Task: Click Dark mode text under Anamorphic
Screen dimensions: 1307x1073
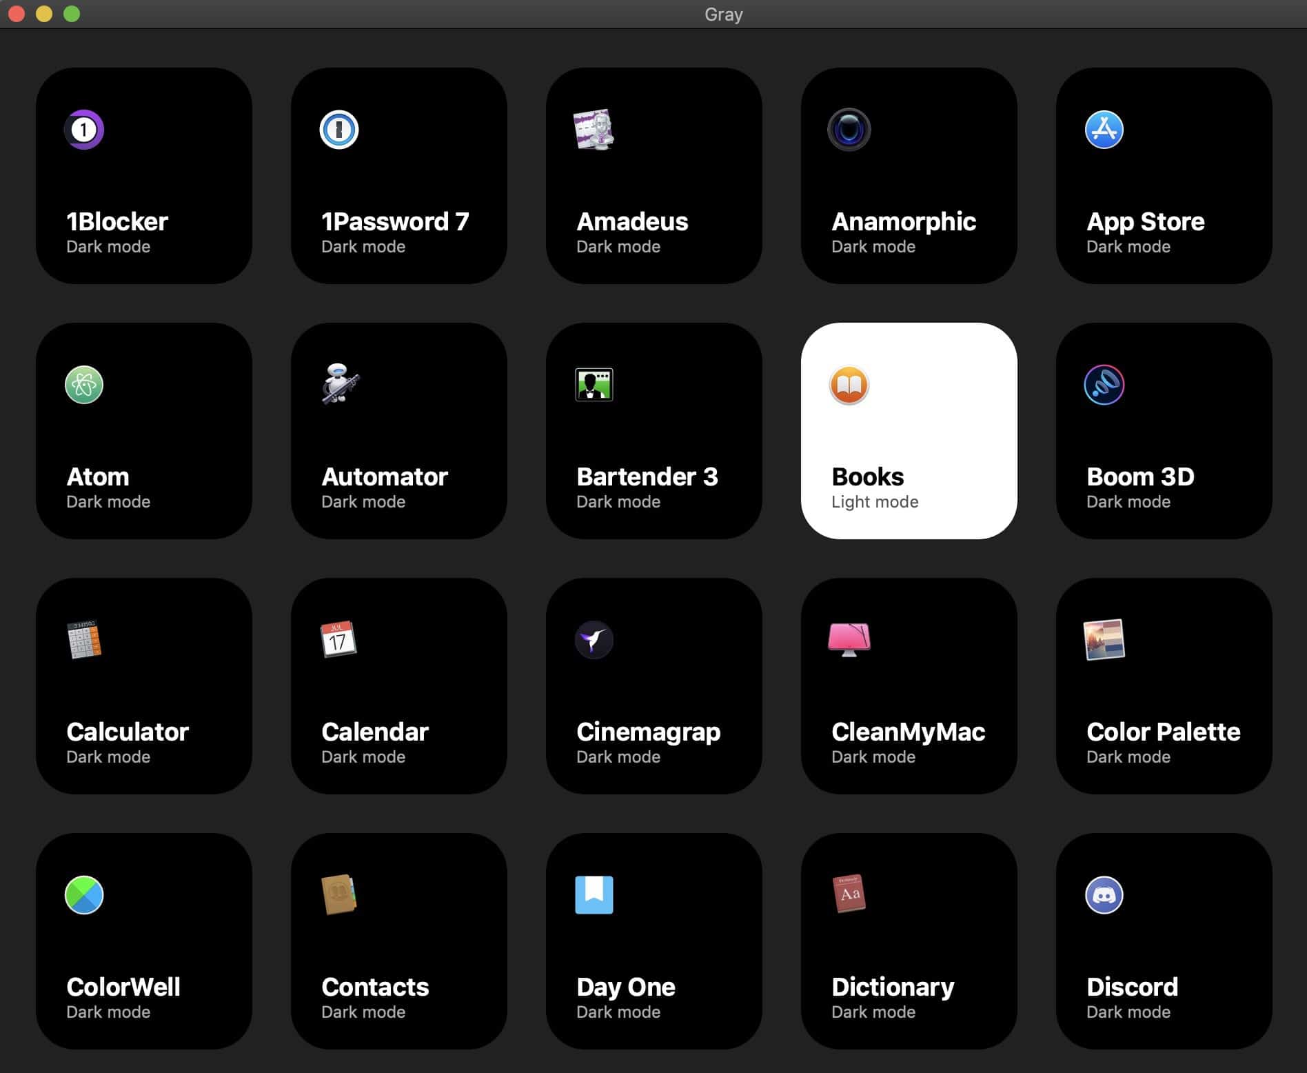Action: (873, 247)
